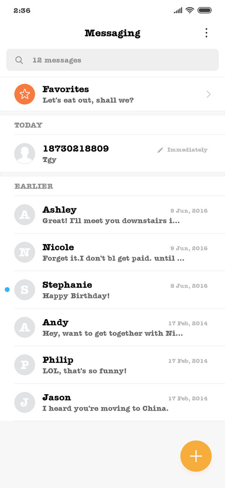Open the three-dot overflow menu

click(x=206, y=33)
